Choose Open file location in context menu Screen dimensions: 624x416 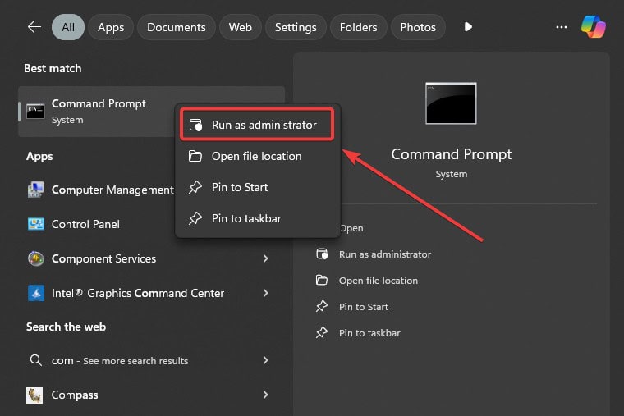coord(257,156)
